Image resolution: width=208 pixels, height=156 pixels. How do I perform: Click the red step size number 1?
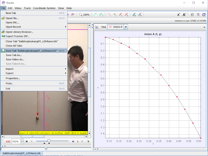point(78,142)
